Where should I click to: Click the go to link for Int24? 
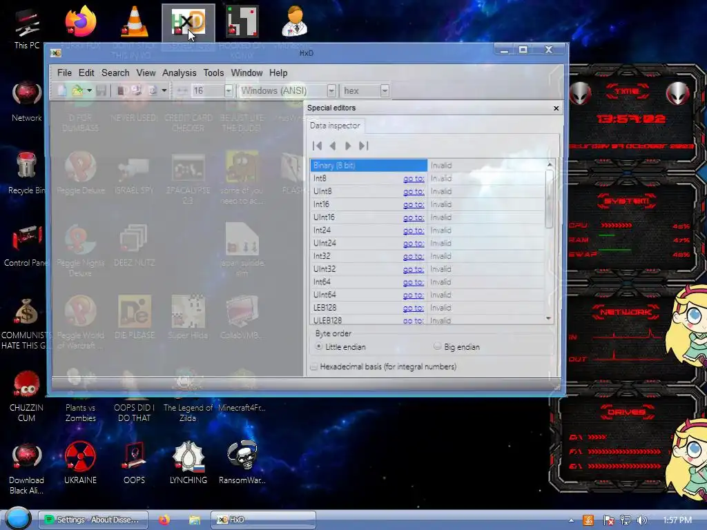(x=414, y=230)
